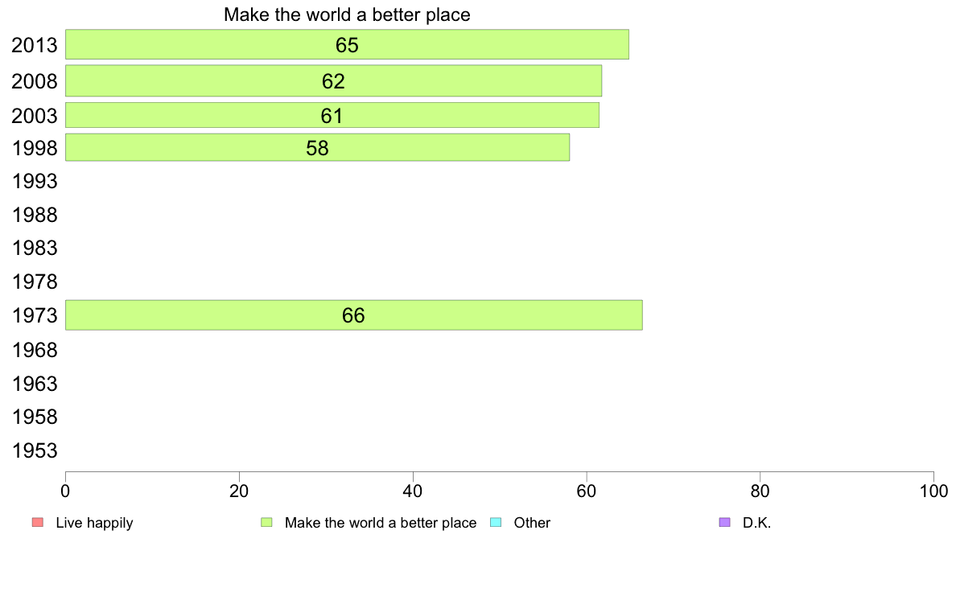The image size is (956, 592).
Task: Click the 80 tick label on x-axis
Action: click(760, 491)
